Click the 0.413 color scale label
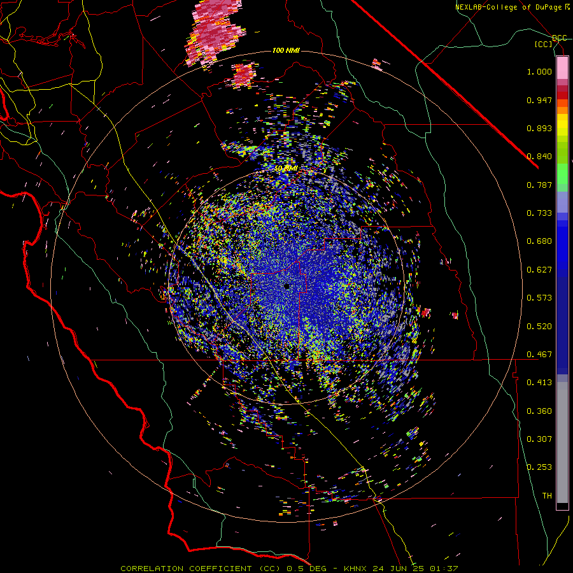The height and width of the screenshot is (573, 573). pyautogui.click(x=539, y=383)
